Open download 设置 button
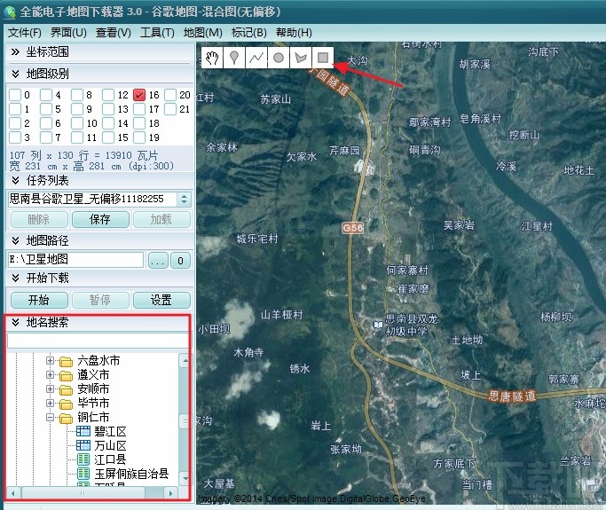606x510 pixels. (161, 300)
